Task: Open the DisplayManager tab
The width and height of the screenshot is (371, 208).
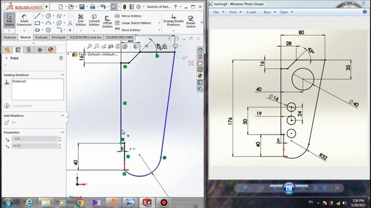Action: point(50,50)
